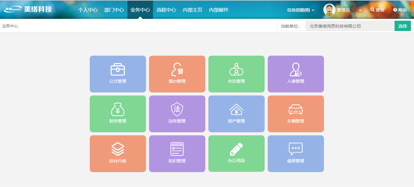Open the 公文管理 briefcase icon

pos(118,70)
